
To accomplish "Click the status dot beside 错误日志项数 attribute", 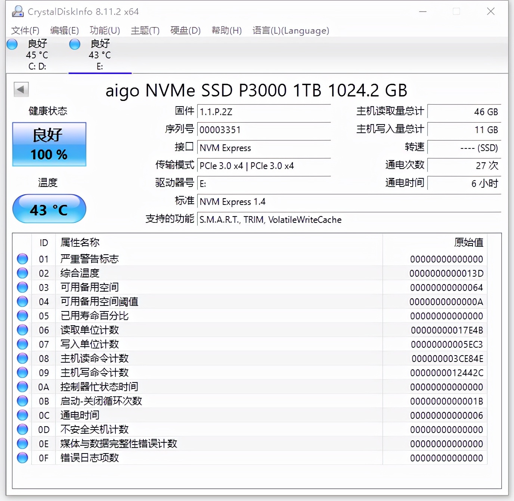I will pos(22,458).
